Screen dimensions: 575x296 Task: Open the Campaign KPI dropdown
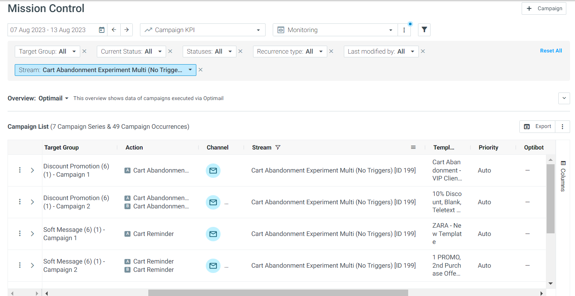(x=203, y=30)
